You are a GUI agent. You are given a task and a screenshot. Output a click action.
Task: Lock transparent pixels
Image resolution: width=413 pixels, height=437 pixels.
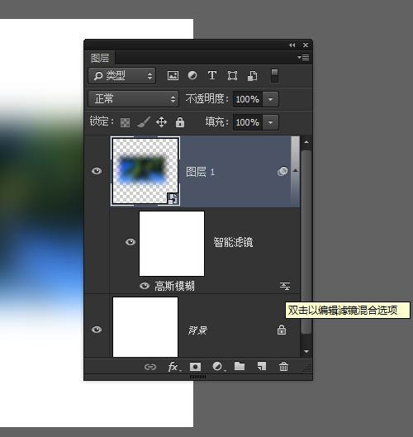tap(125, 122)
